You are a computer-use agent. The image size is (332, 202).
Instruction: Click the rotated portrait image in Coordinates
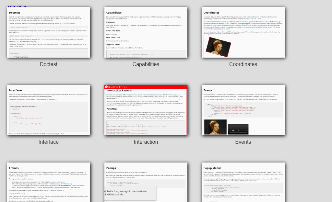(x=218, y=47)
